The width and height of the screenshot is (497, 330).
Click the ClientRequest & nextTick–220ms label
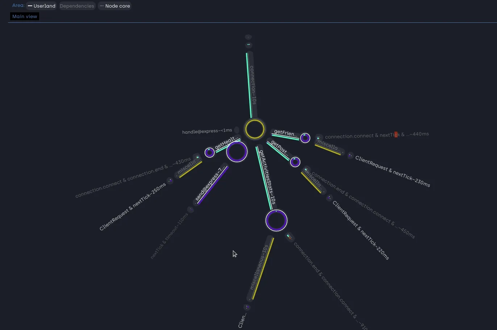point(360,230)
